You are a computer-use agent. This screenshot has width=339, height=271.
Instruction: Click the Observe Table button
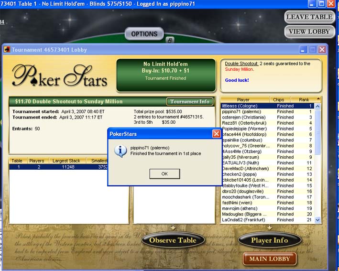tap(173, 240)
